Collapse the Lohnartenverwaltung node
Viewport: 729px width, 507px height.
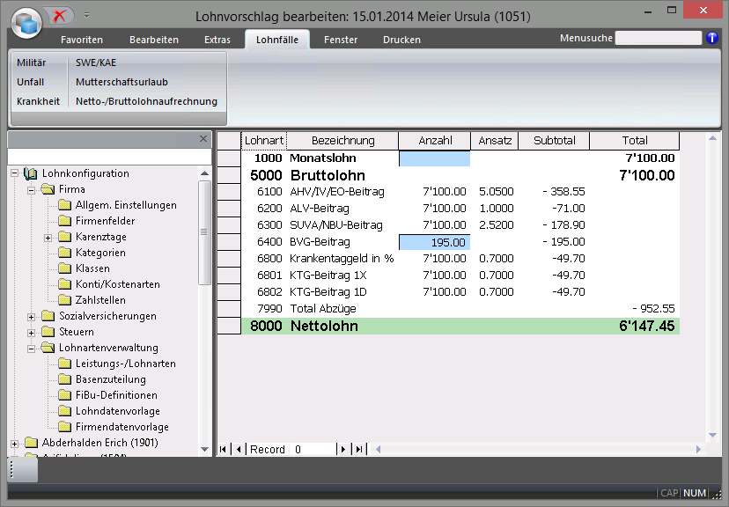[31, 349]
